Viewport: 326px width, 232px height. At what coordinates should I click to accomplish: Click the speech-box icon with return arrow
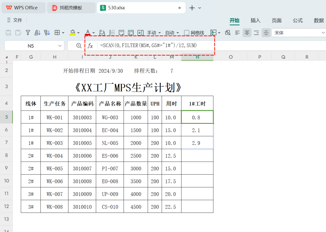(x=121, y=33)
